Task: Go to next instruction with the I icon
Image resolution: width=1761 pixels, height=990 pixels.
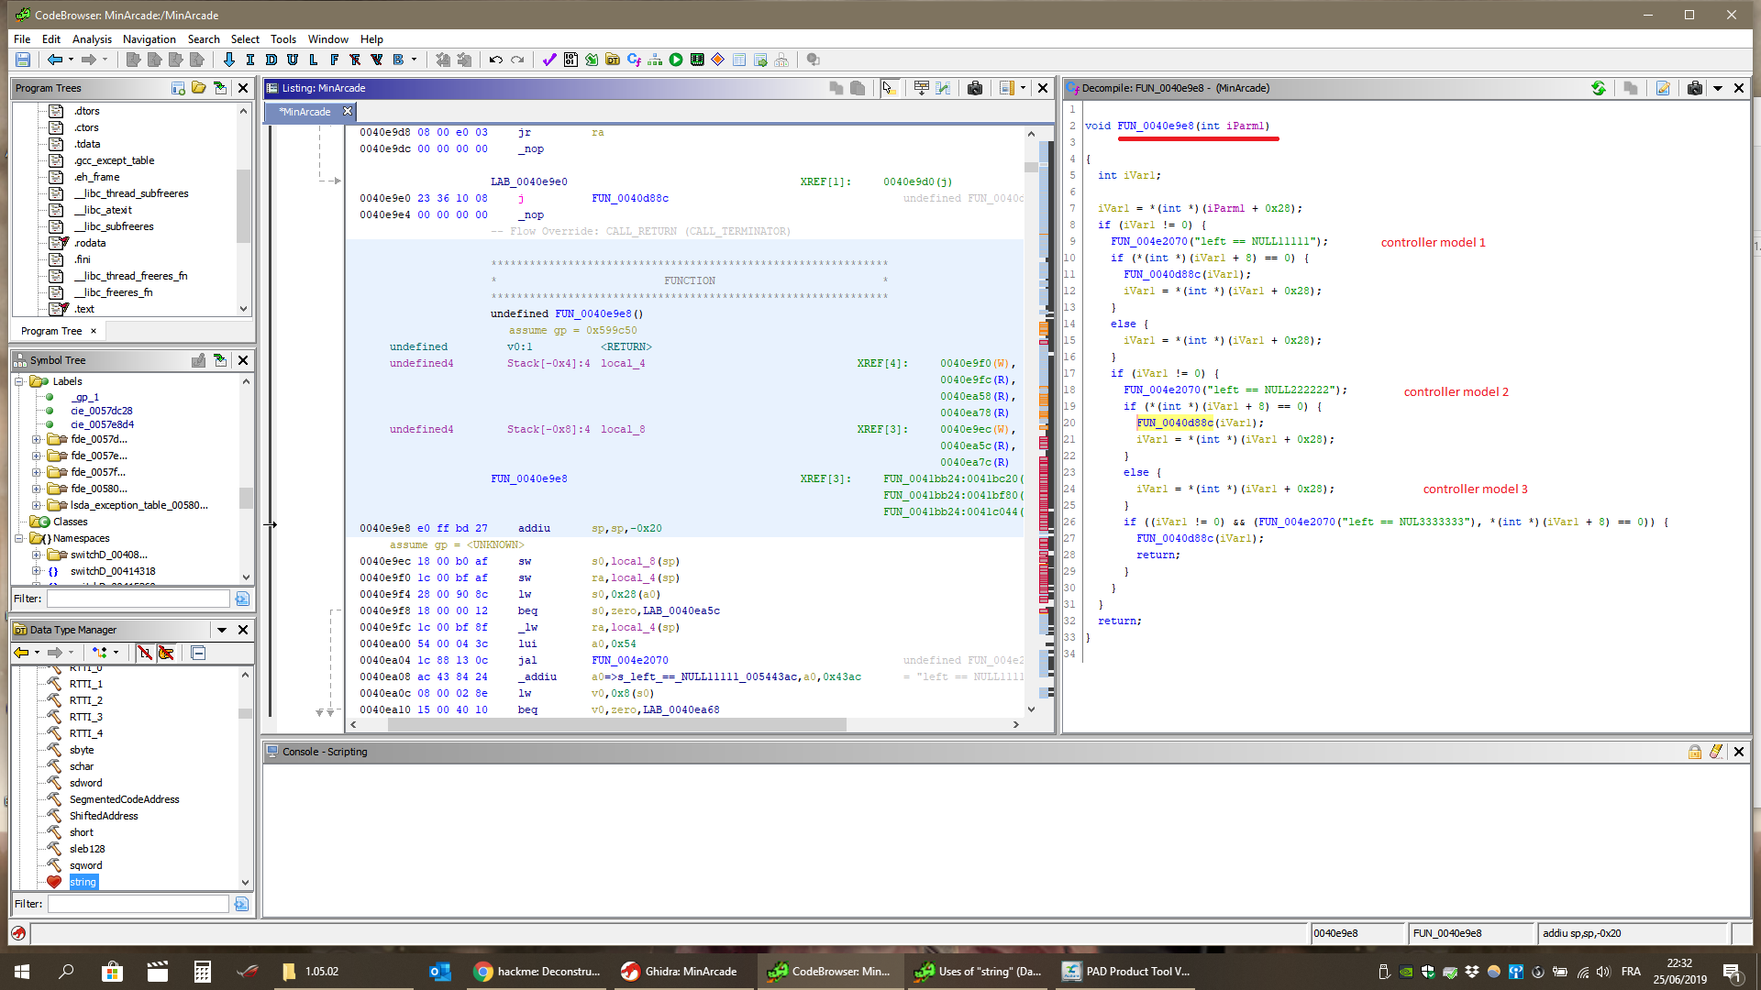Action: [250, 60]
